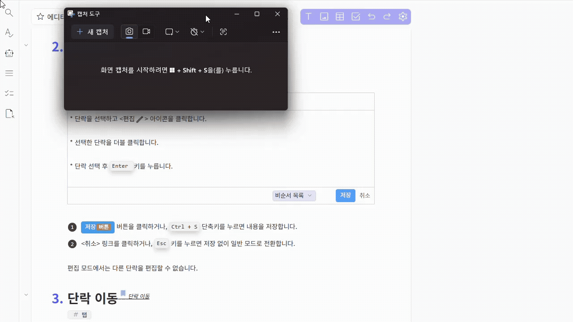Open the 비순서 목록 list type dropdown

[294, 195]
